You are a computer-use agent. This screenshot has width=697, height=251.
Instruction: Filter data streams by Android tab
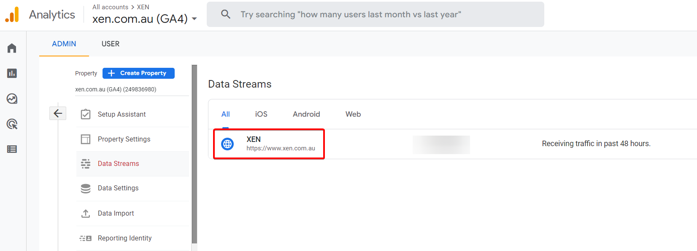[306, 114]
